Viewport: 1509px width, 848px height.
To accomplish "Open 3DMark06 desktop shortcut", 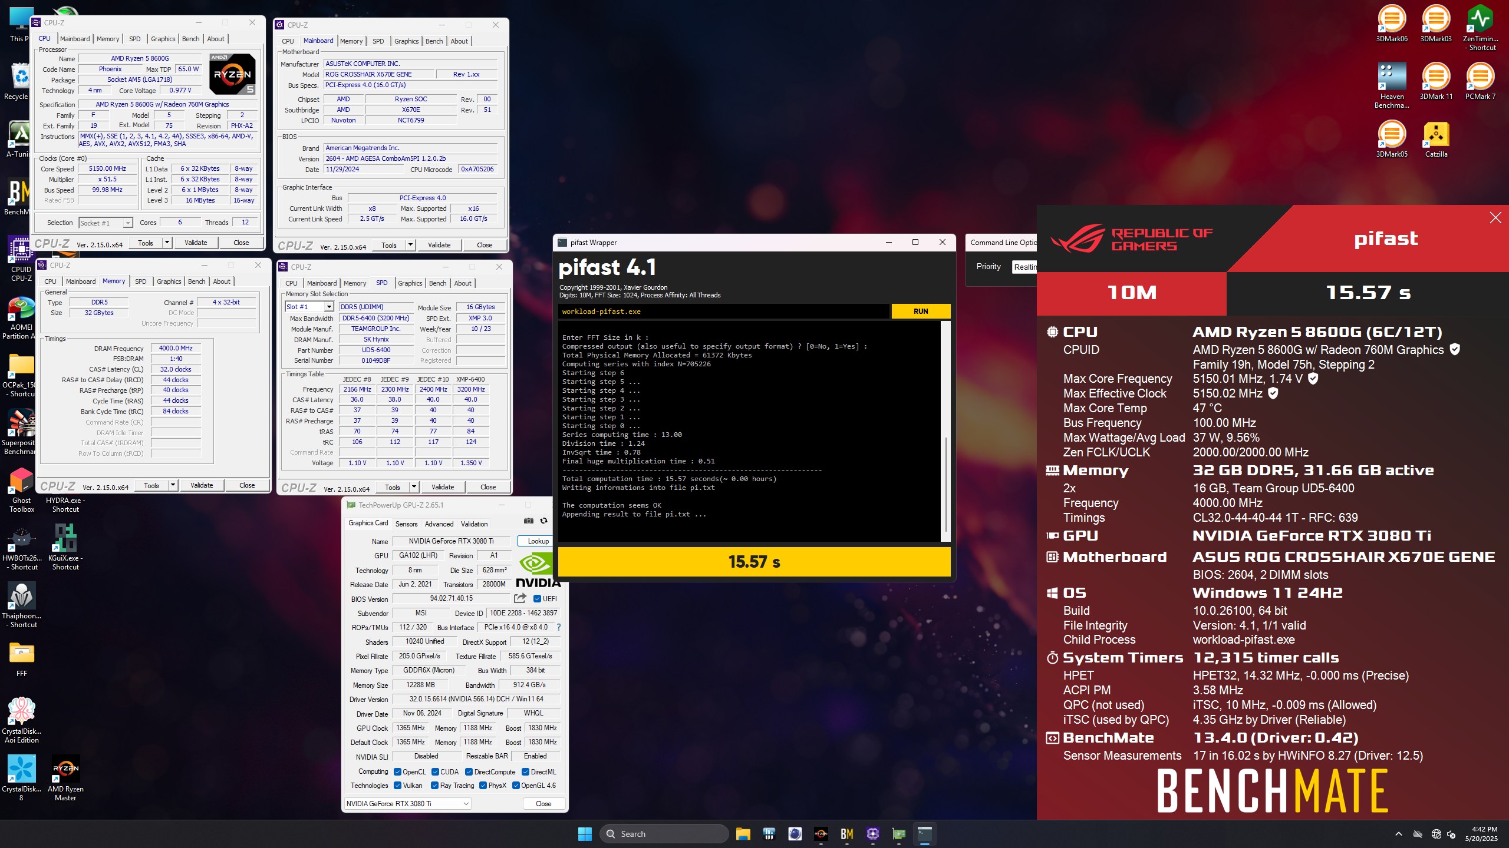I will pyautogui.click(x=1392, y=24).
